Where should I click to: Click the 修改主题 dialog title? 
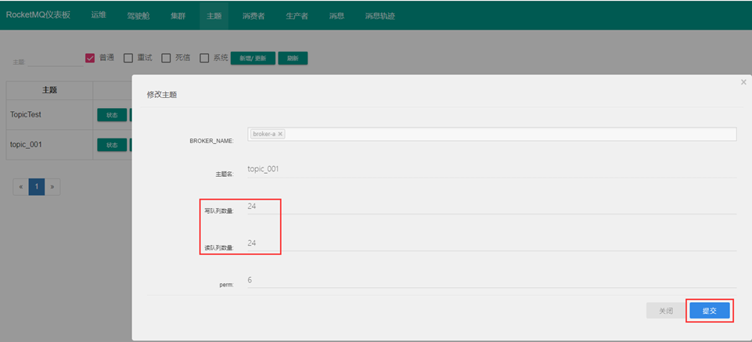coord(162,95)
